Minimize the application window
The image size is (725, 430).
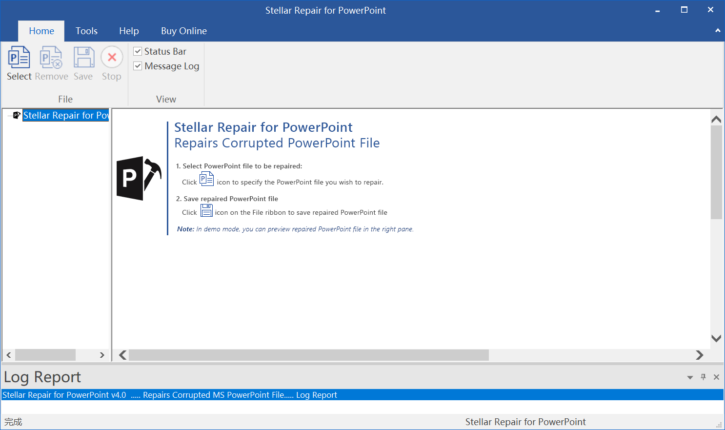click(x=658, y=10)
